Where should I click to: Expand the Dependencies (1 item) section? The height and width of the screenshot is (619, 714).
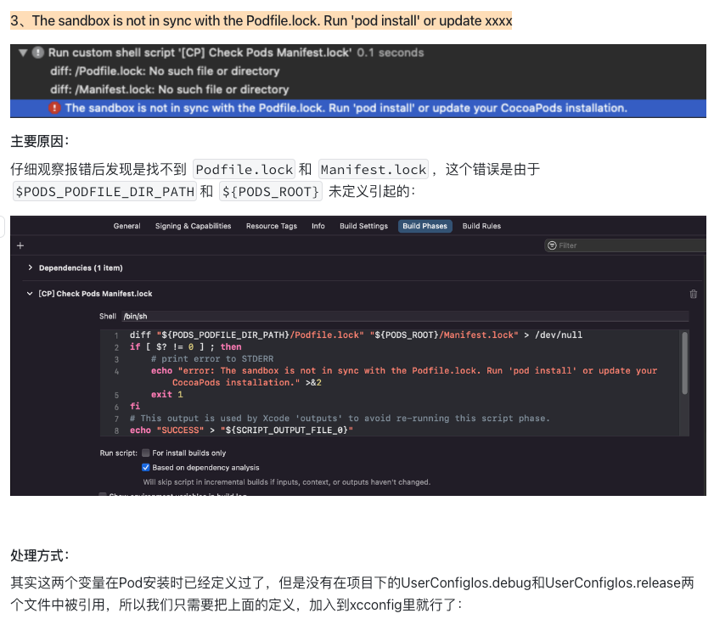pyautogui.click(x=30, y=267)
